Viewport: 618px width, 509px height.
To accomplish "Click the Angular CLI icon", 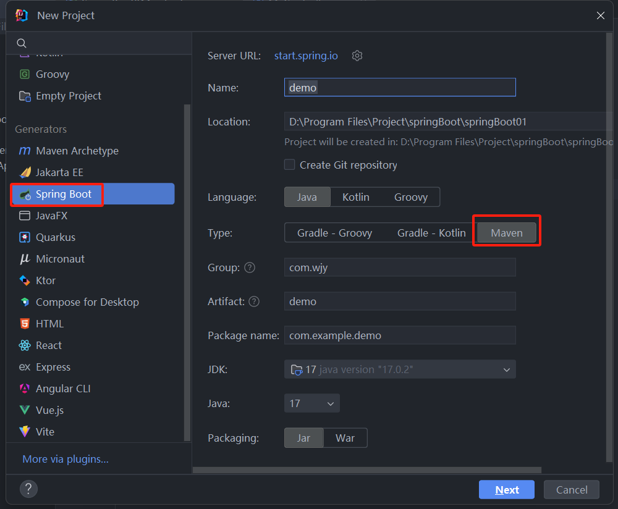I will coord(25,389).
